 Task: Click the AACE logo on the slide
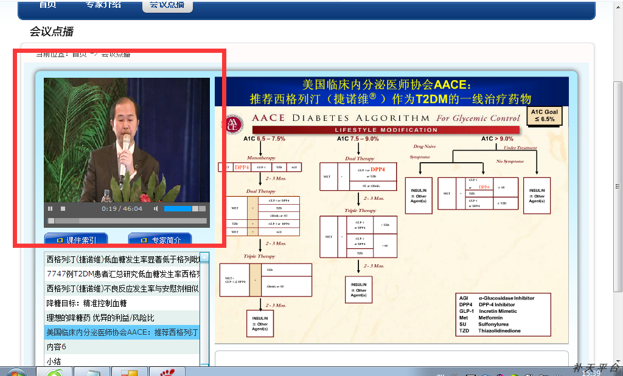[232, 124]
